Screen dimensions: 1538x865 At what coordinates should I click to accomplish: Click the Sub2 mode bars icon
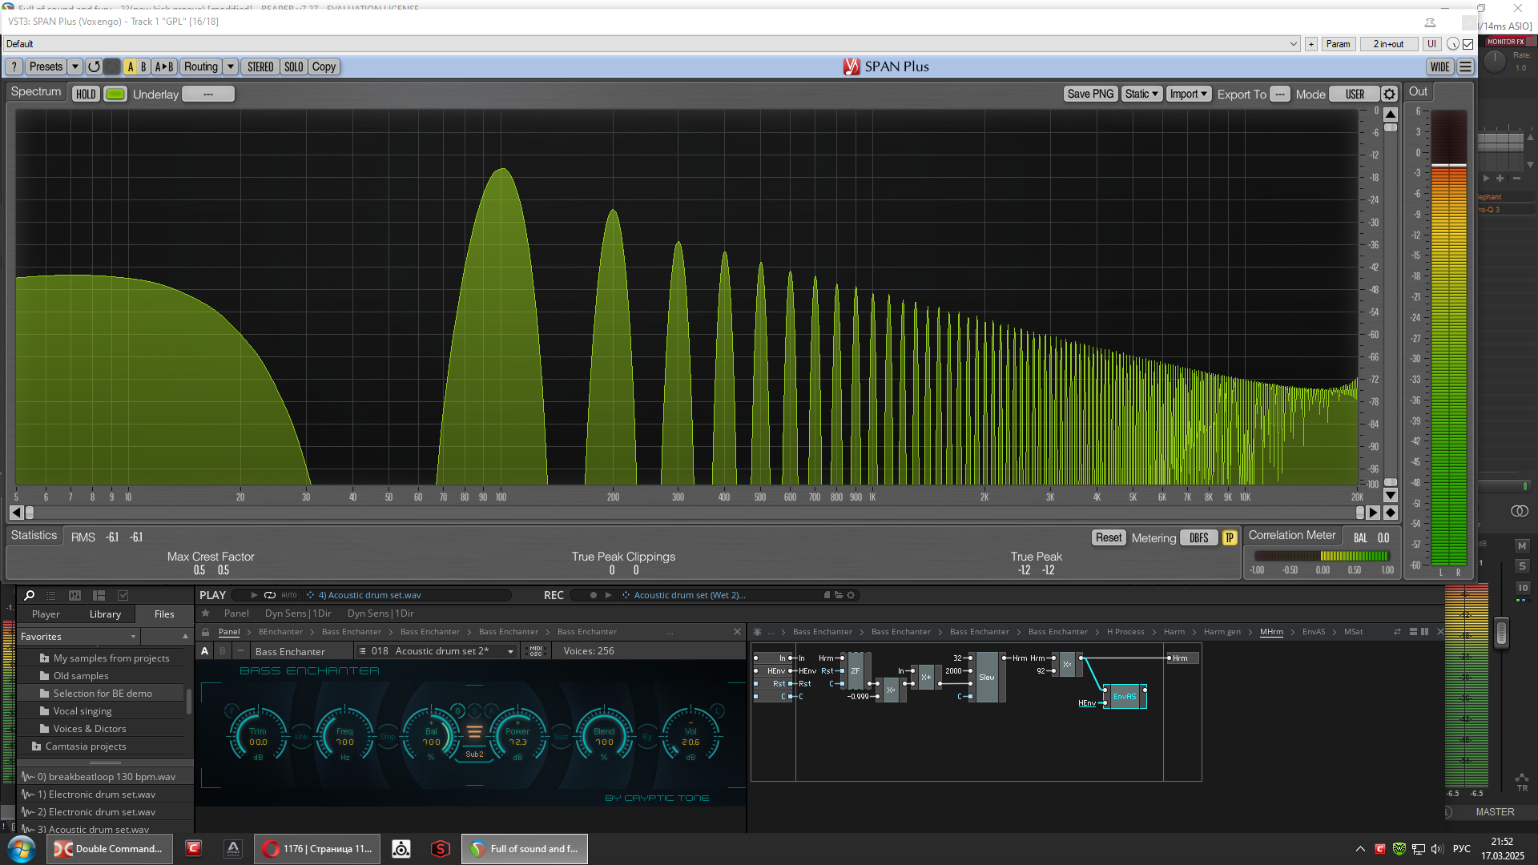click(474, 732)
